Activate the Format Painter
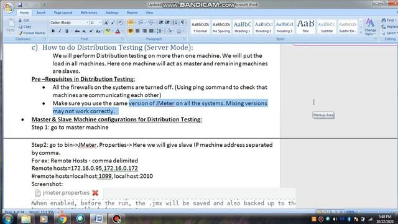The image size is (398, 224). point(32,33)
